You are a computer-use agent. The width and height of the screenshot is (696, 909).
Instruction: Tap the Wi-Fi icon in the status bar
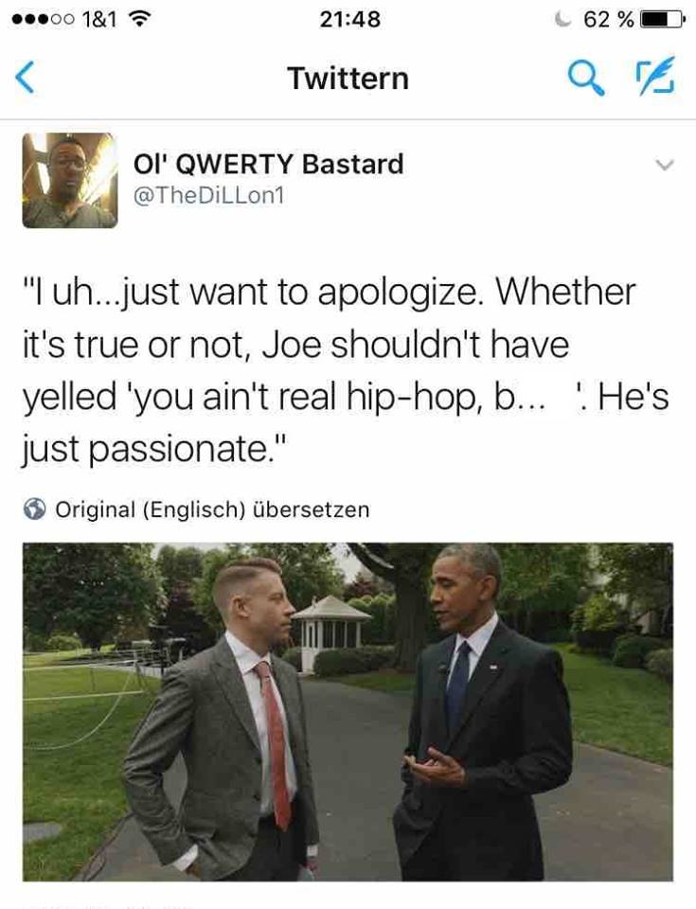tap(138, 19)
